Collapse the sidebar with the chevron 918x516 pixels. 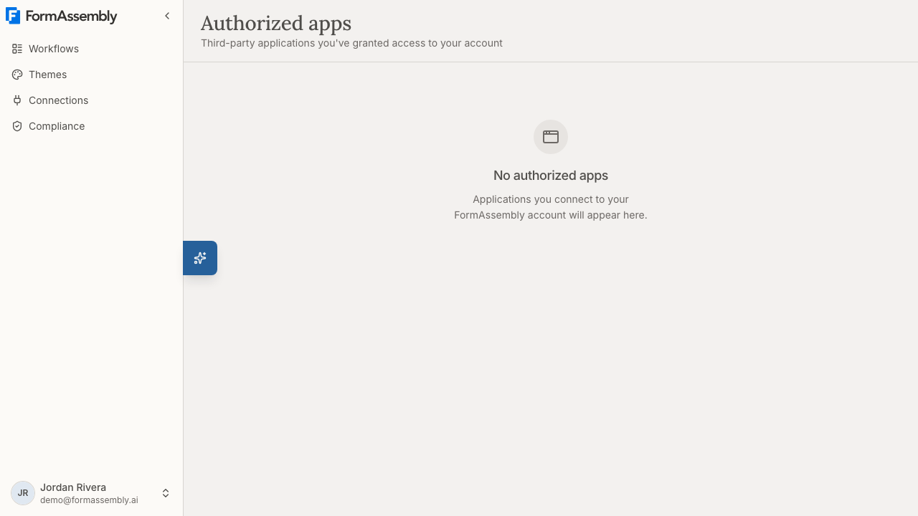pyautogui.click(x=167, y=16)
